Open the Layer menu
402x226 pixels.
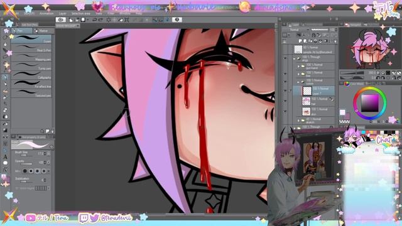pyautogui.click(x=63, y=13)
